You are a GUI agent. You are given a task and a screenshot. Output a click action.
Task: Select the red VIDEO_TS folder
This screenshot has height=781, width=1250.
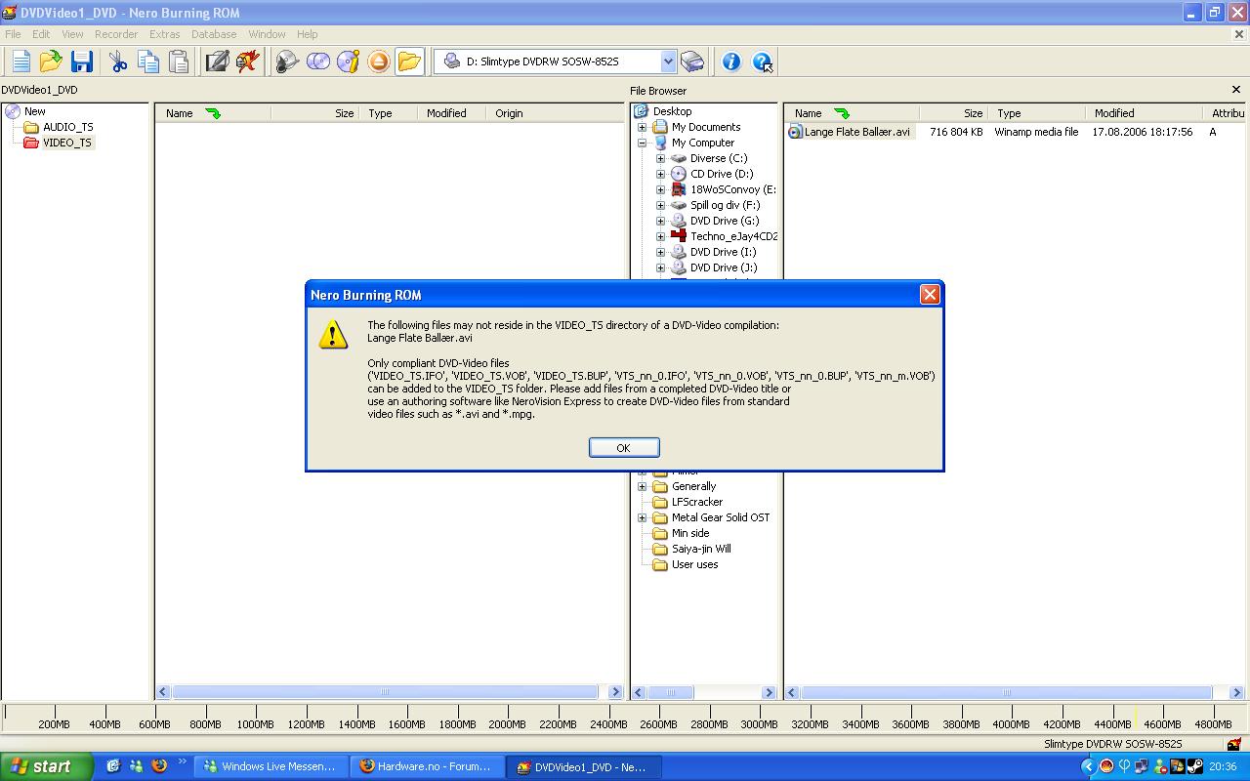pyautogui.click(x=59, y=143)
